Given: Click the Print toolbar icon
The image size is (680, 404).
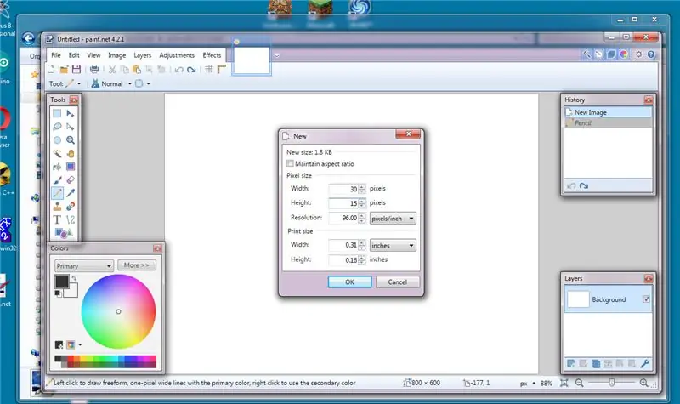Looking at the screenshot, I should pos(94,69).
